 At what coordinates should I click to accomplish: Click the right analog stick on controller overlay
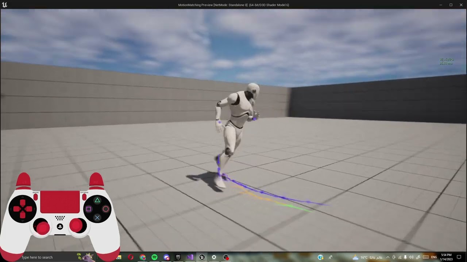coord(76,226)
